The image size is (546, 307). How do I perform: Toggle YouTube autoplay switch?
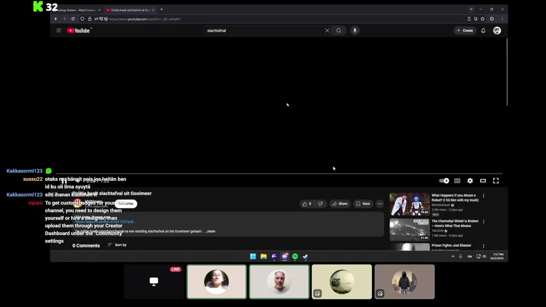pos(444,181)
